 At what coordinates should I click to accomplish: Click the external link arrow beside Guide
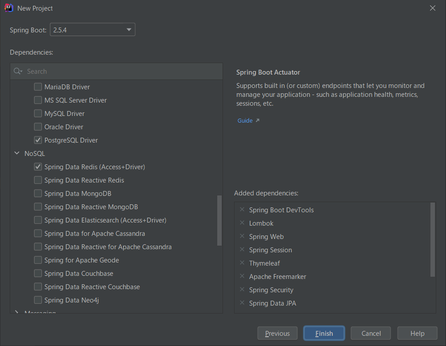[x=257, y=120]
